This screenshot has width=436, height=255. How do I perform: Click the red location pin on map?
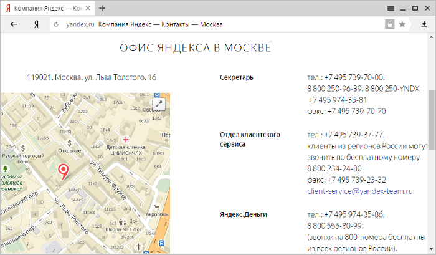pyautogui.click(x=64, y=171)
